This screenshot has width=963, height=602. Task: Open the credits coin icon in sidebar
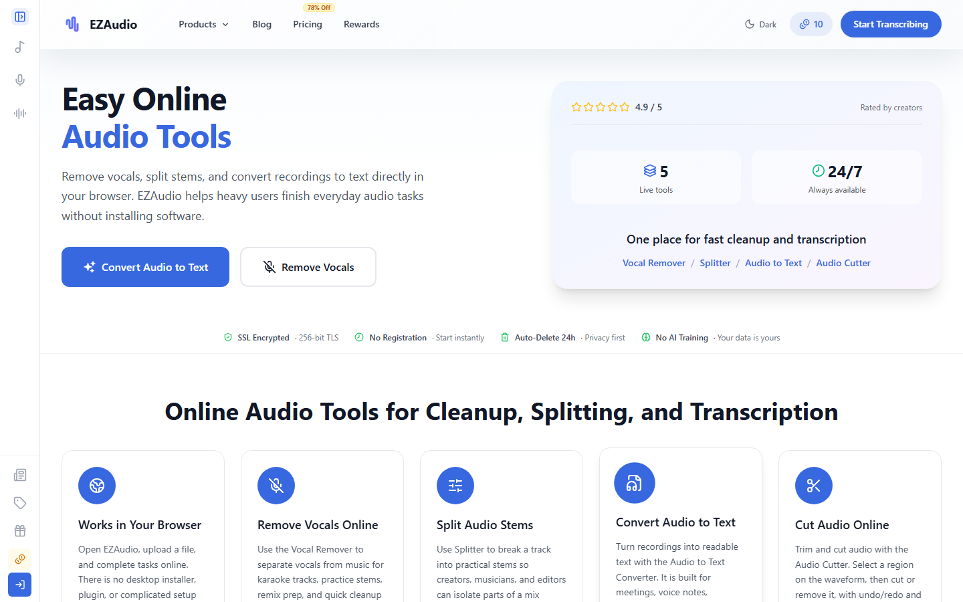coord(20,559)
